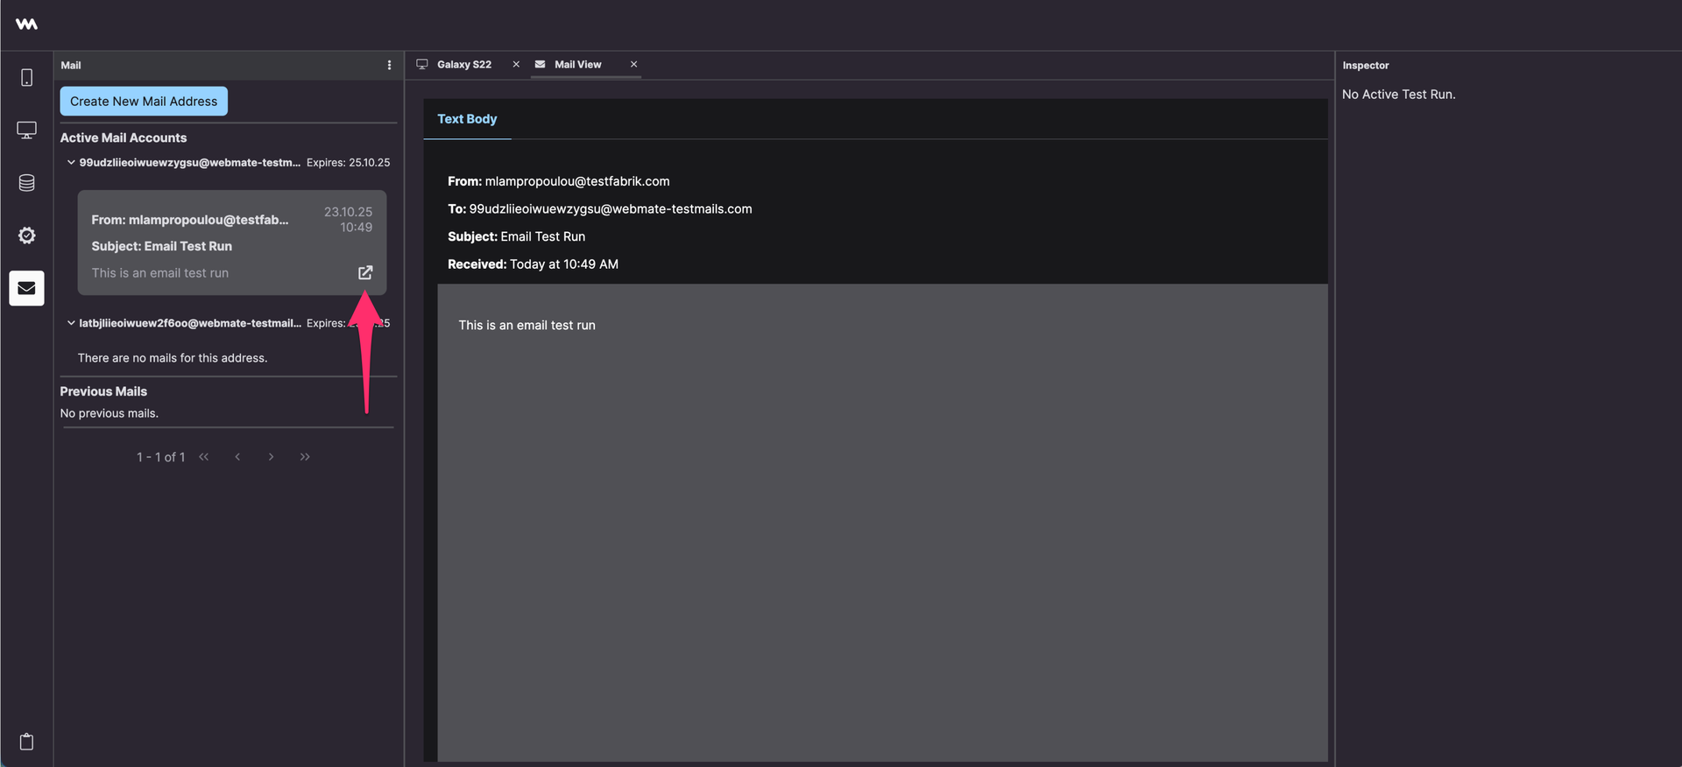Close the Galaxy S22 tab
The width and height of the screenshot is (1682, 767).
point(516,65)
